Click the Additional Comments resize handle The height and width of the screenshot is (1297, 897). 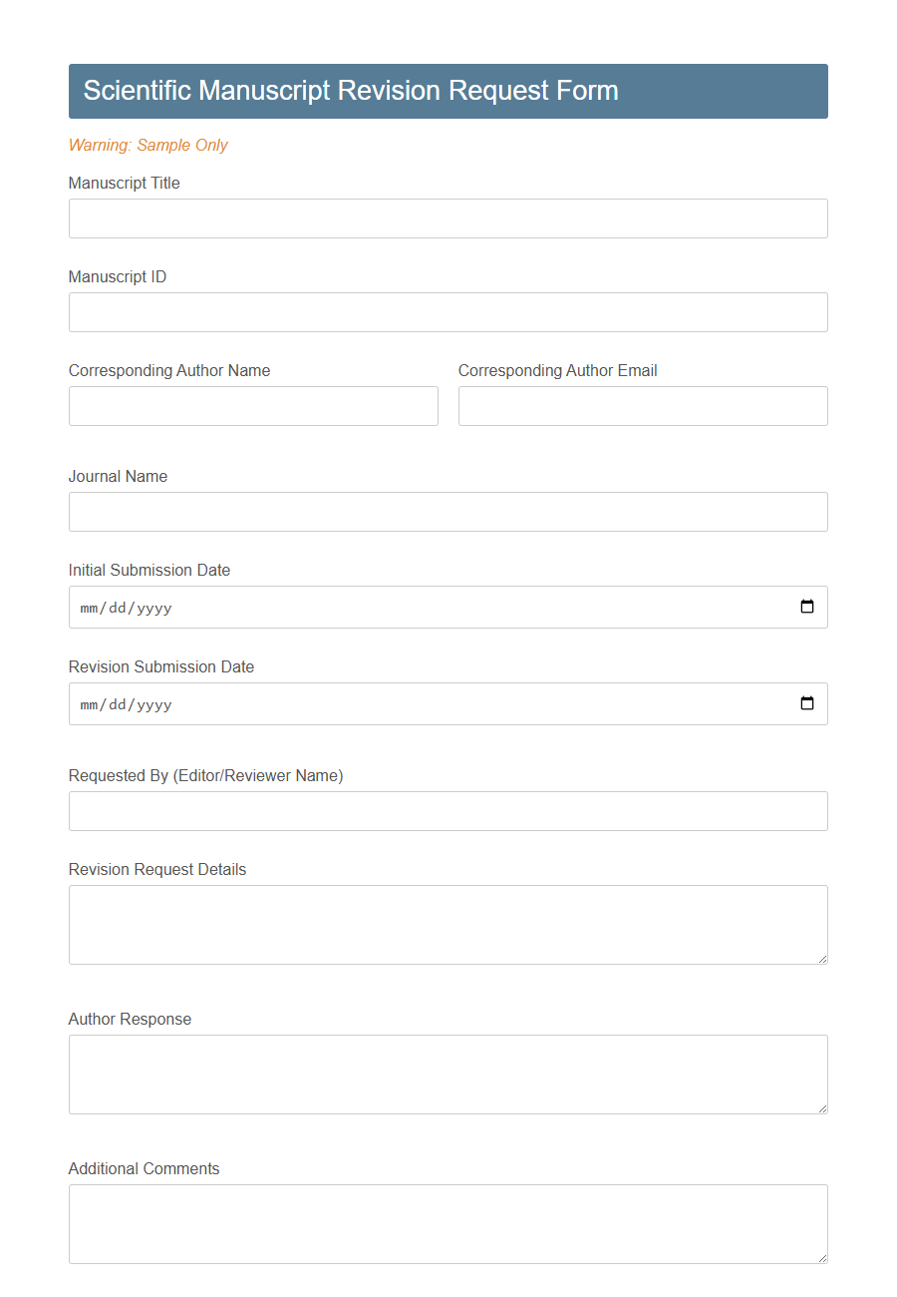pyautogui.click(x=823, y=1257)
